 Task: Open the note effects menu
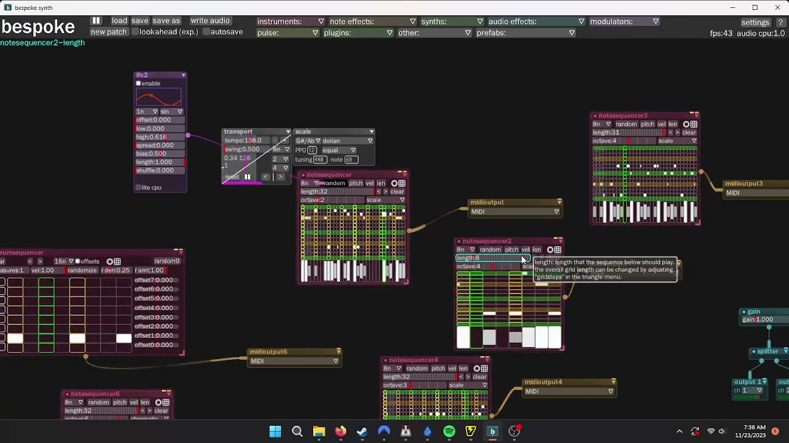click(x=372, y=22)
